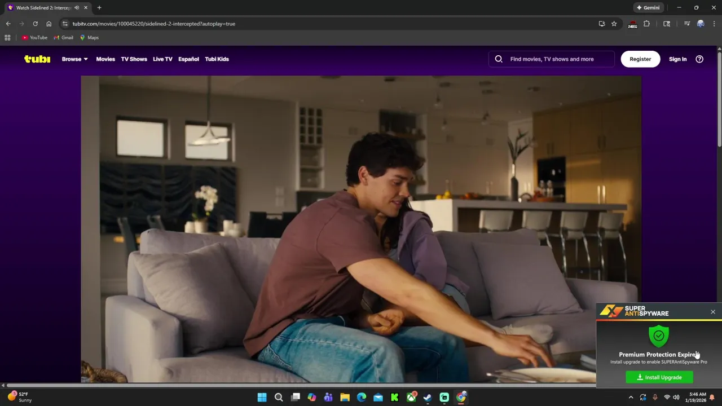Click the address bar URL
722x406 pixels.
click(153, 24)
